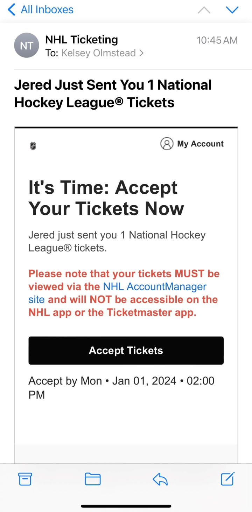
Task: Tap the Kelsey Olmstead recipient name
Action: (x=98, y=53)
